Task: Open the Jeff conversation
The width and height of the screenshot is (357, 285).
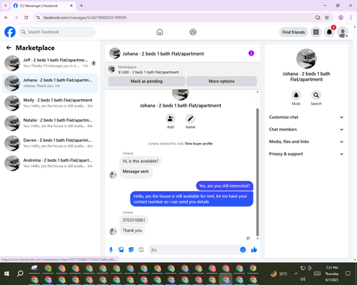Action: click(x=50, y=63)
